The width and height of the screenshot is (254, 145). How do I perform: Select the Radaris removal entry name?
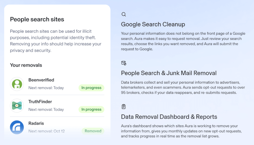click(x=36, y=123)
